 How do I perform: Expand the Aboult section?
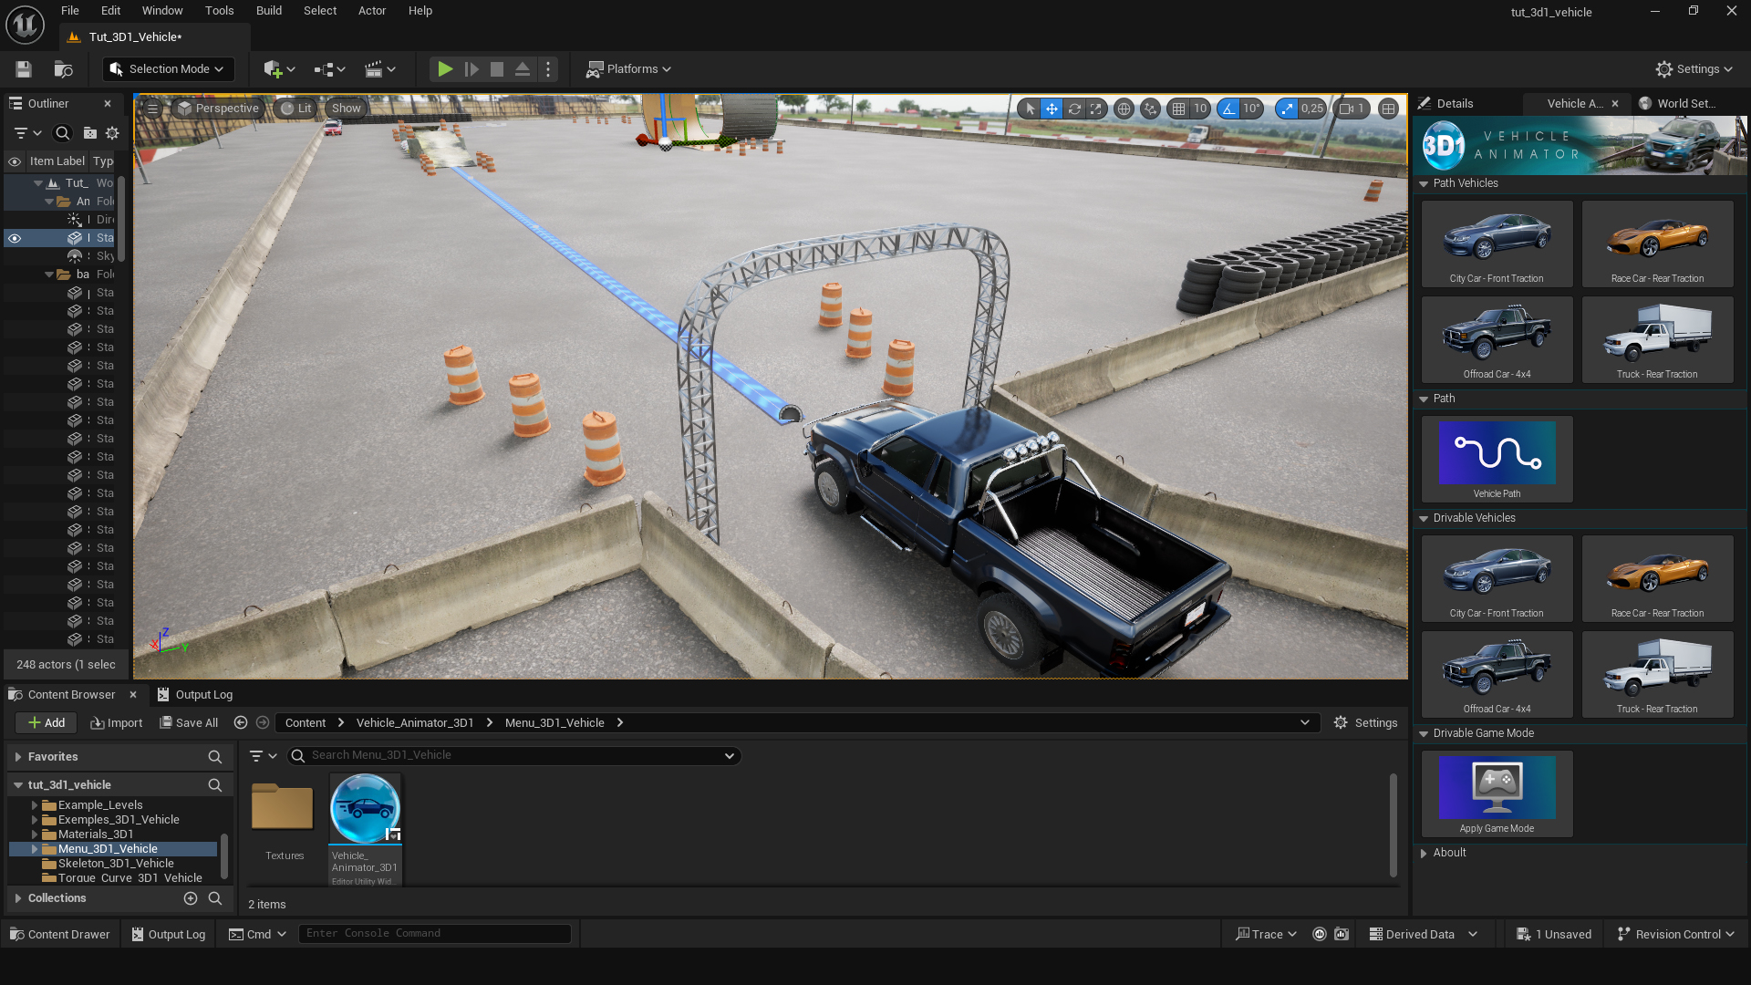coord(1424,853)
